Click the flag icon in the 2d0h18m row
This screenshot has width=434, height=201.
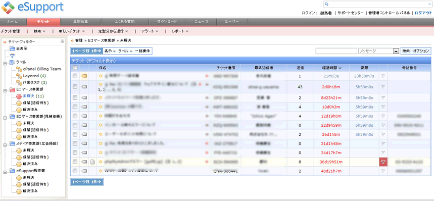click(x=383, y=87)
